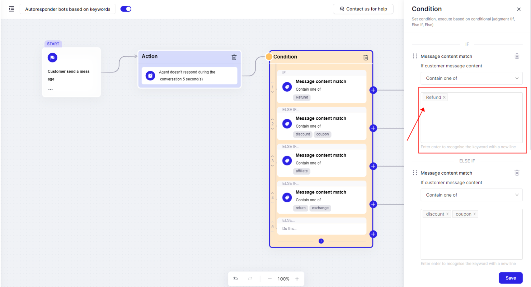The width and height of the screenshot is (531, 287).
Task: Select the affiliate tag in canvas node
Action: pyautogui.click(x=302, y=171)
